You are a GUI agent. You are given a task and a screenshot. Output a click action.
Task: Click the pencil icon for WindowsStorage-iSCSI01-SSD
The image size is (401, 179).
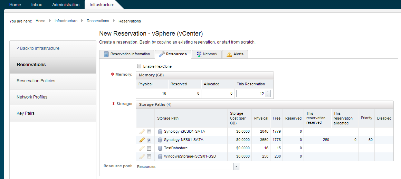(x=142, y=157)
